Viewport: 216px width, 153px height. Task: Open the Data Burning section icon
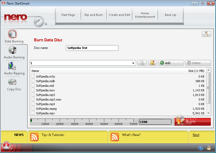pyautogui.click(x=12, y=34)
